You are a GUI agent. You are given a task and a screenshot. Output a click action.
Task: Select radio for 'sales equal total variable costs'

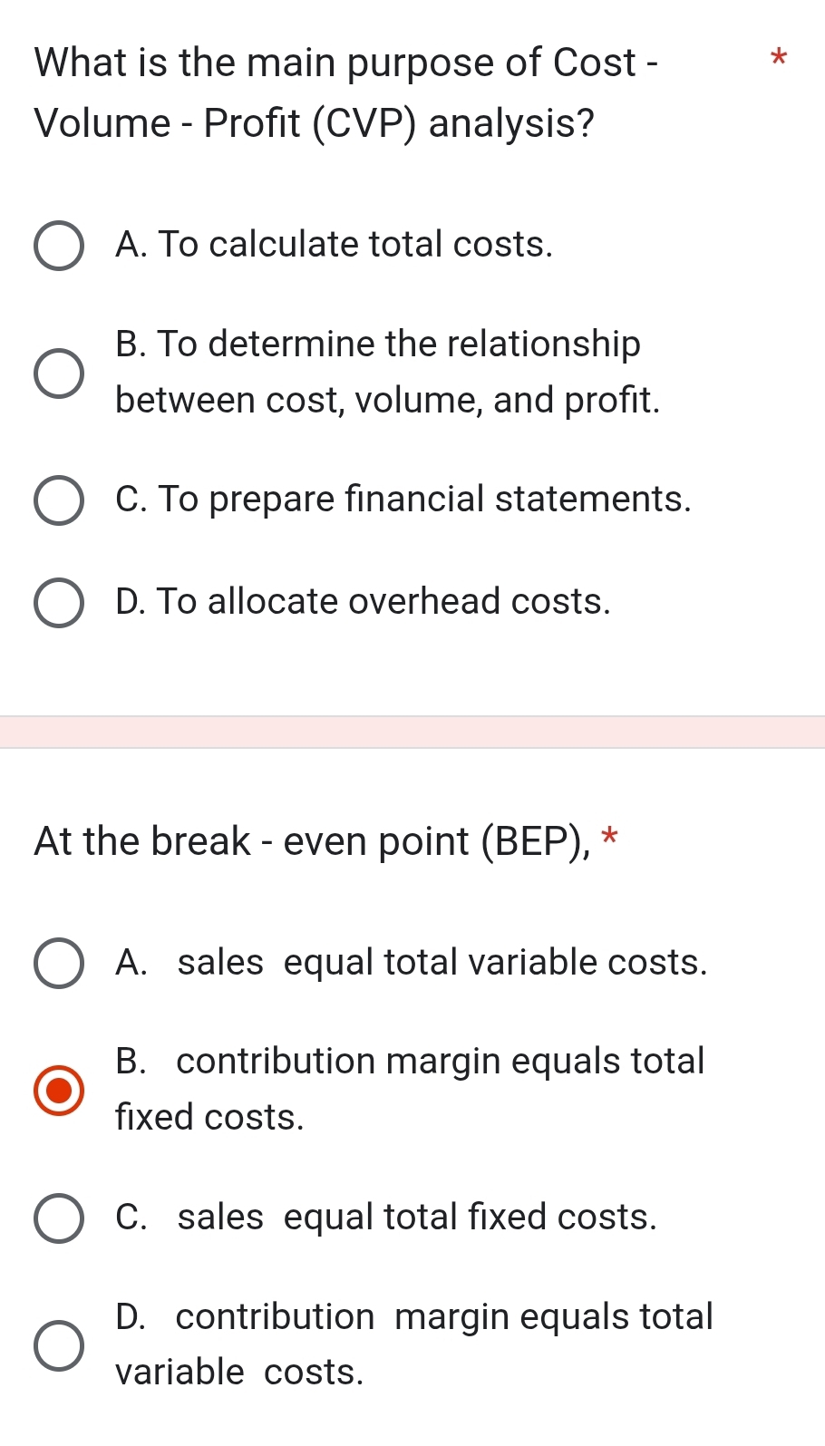(x=59, y=963)
